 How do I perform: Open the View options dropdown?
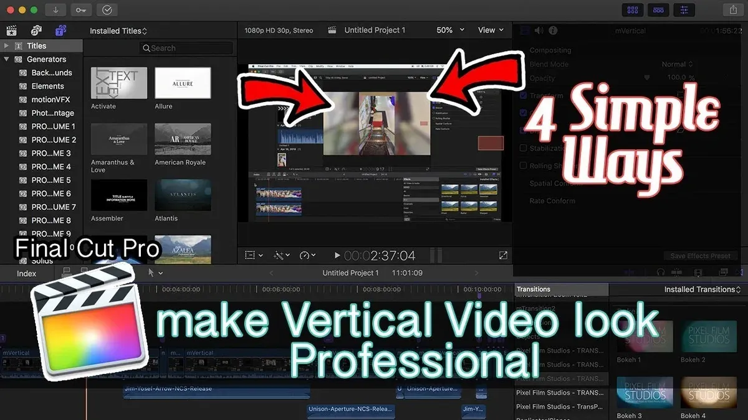tap(491, 30)
